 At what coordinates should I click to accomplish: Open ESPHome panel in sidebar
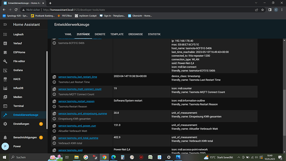click(19, 52)
